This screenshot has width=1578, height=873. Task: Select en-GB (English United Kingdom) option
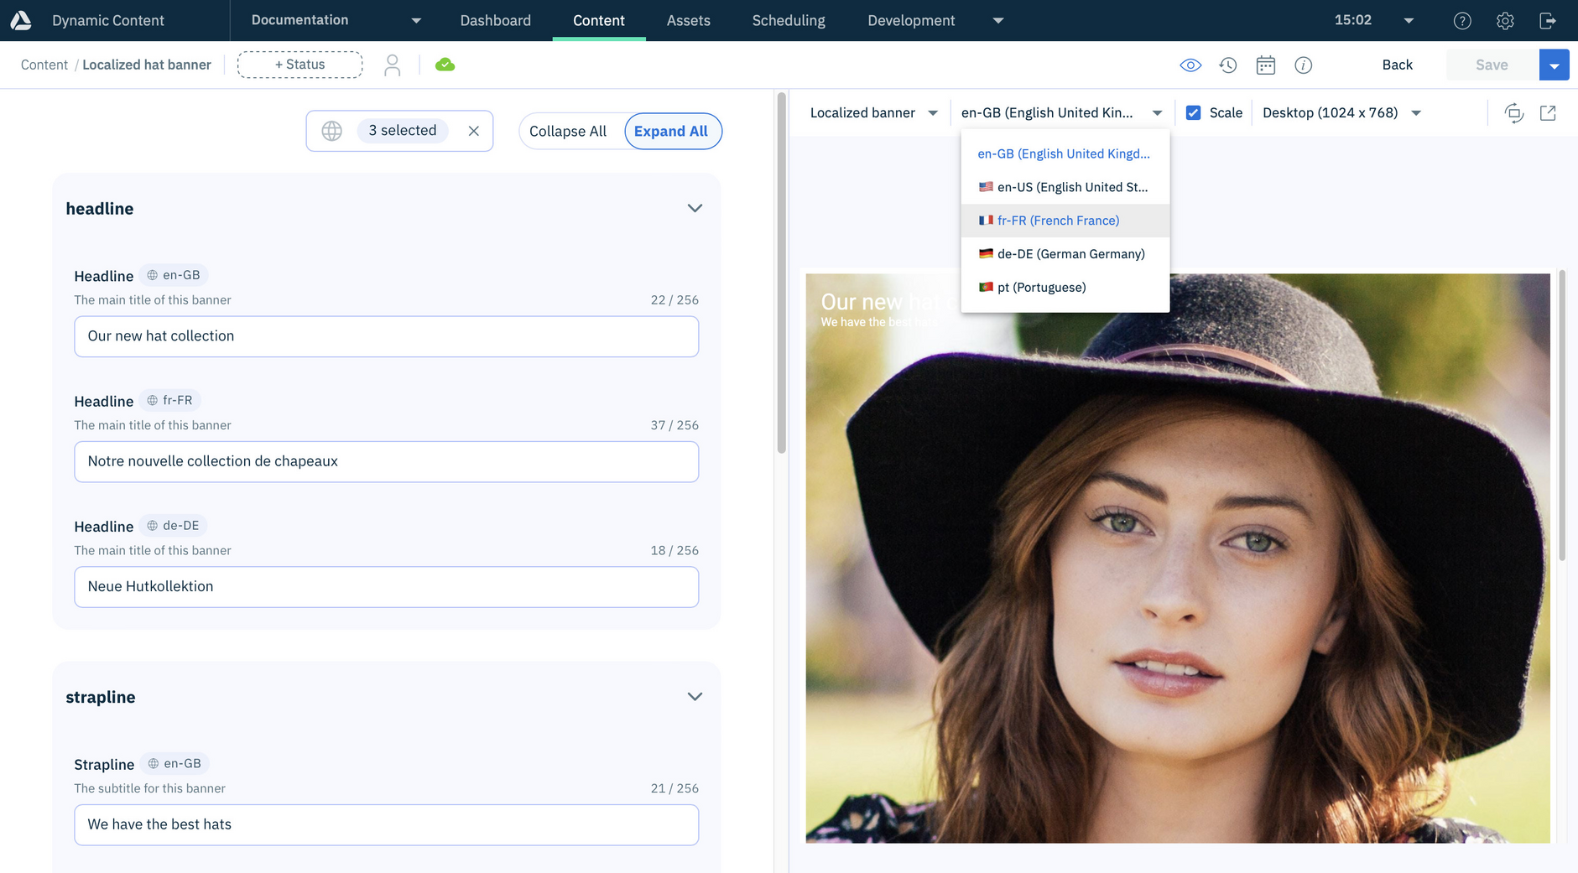point(1065,153)
